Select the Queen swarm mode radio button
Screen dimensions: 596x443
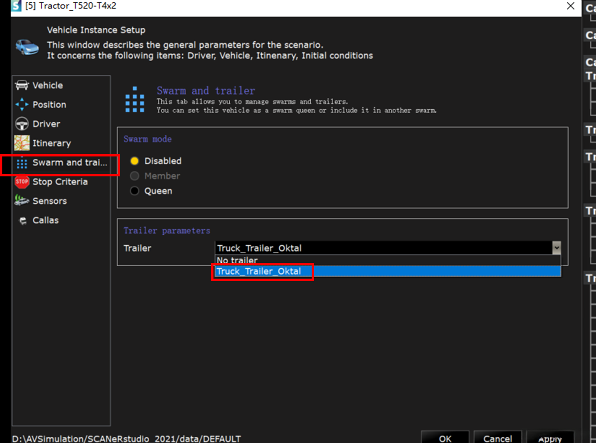click(x=134, y=191)
